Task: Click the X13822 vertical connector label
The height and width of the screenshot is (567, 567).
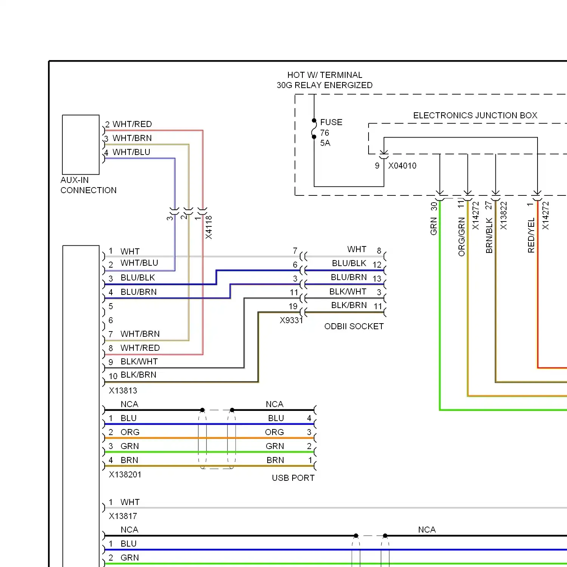Action: pos(503,215)
